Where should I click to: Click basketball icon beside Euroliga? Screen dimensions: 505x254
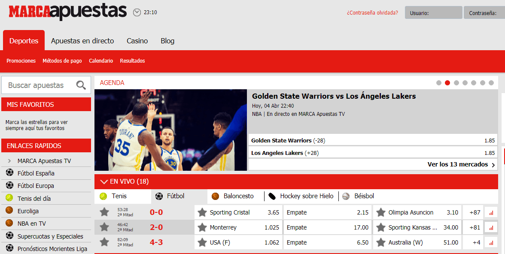click(x=9, y=210)
